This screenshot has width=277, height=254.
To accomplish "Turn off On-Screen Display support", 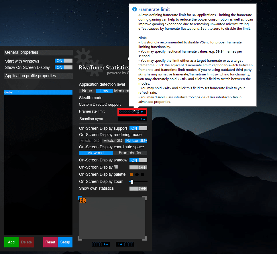I will pos(138,128).
